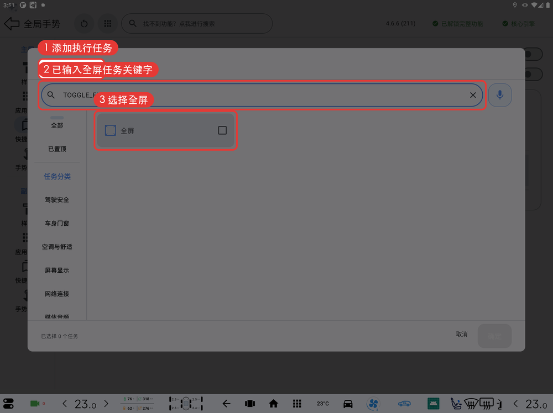Viewport: 553px width, 413px height.
Task: Select 空调与舒适 task category
Action: point(57,247)
